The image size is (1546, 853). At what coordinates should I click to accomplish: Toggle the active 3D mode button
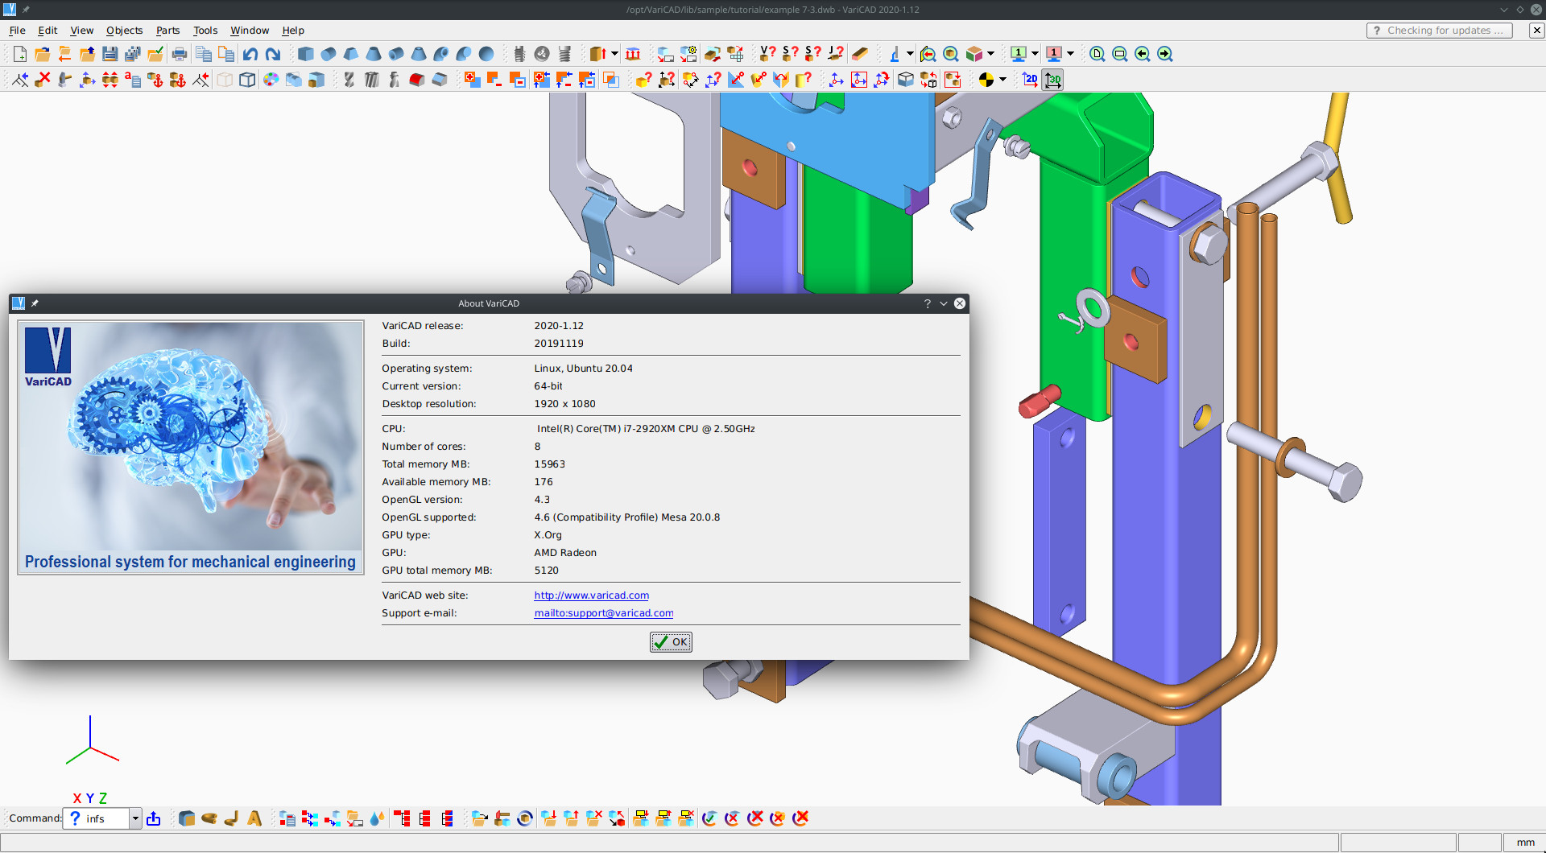tap(1053, 80)
